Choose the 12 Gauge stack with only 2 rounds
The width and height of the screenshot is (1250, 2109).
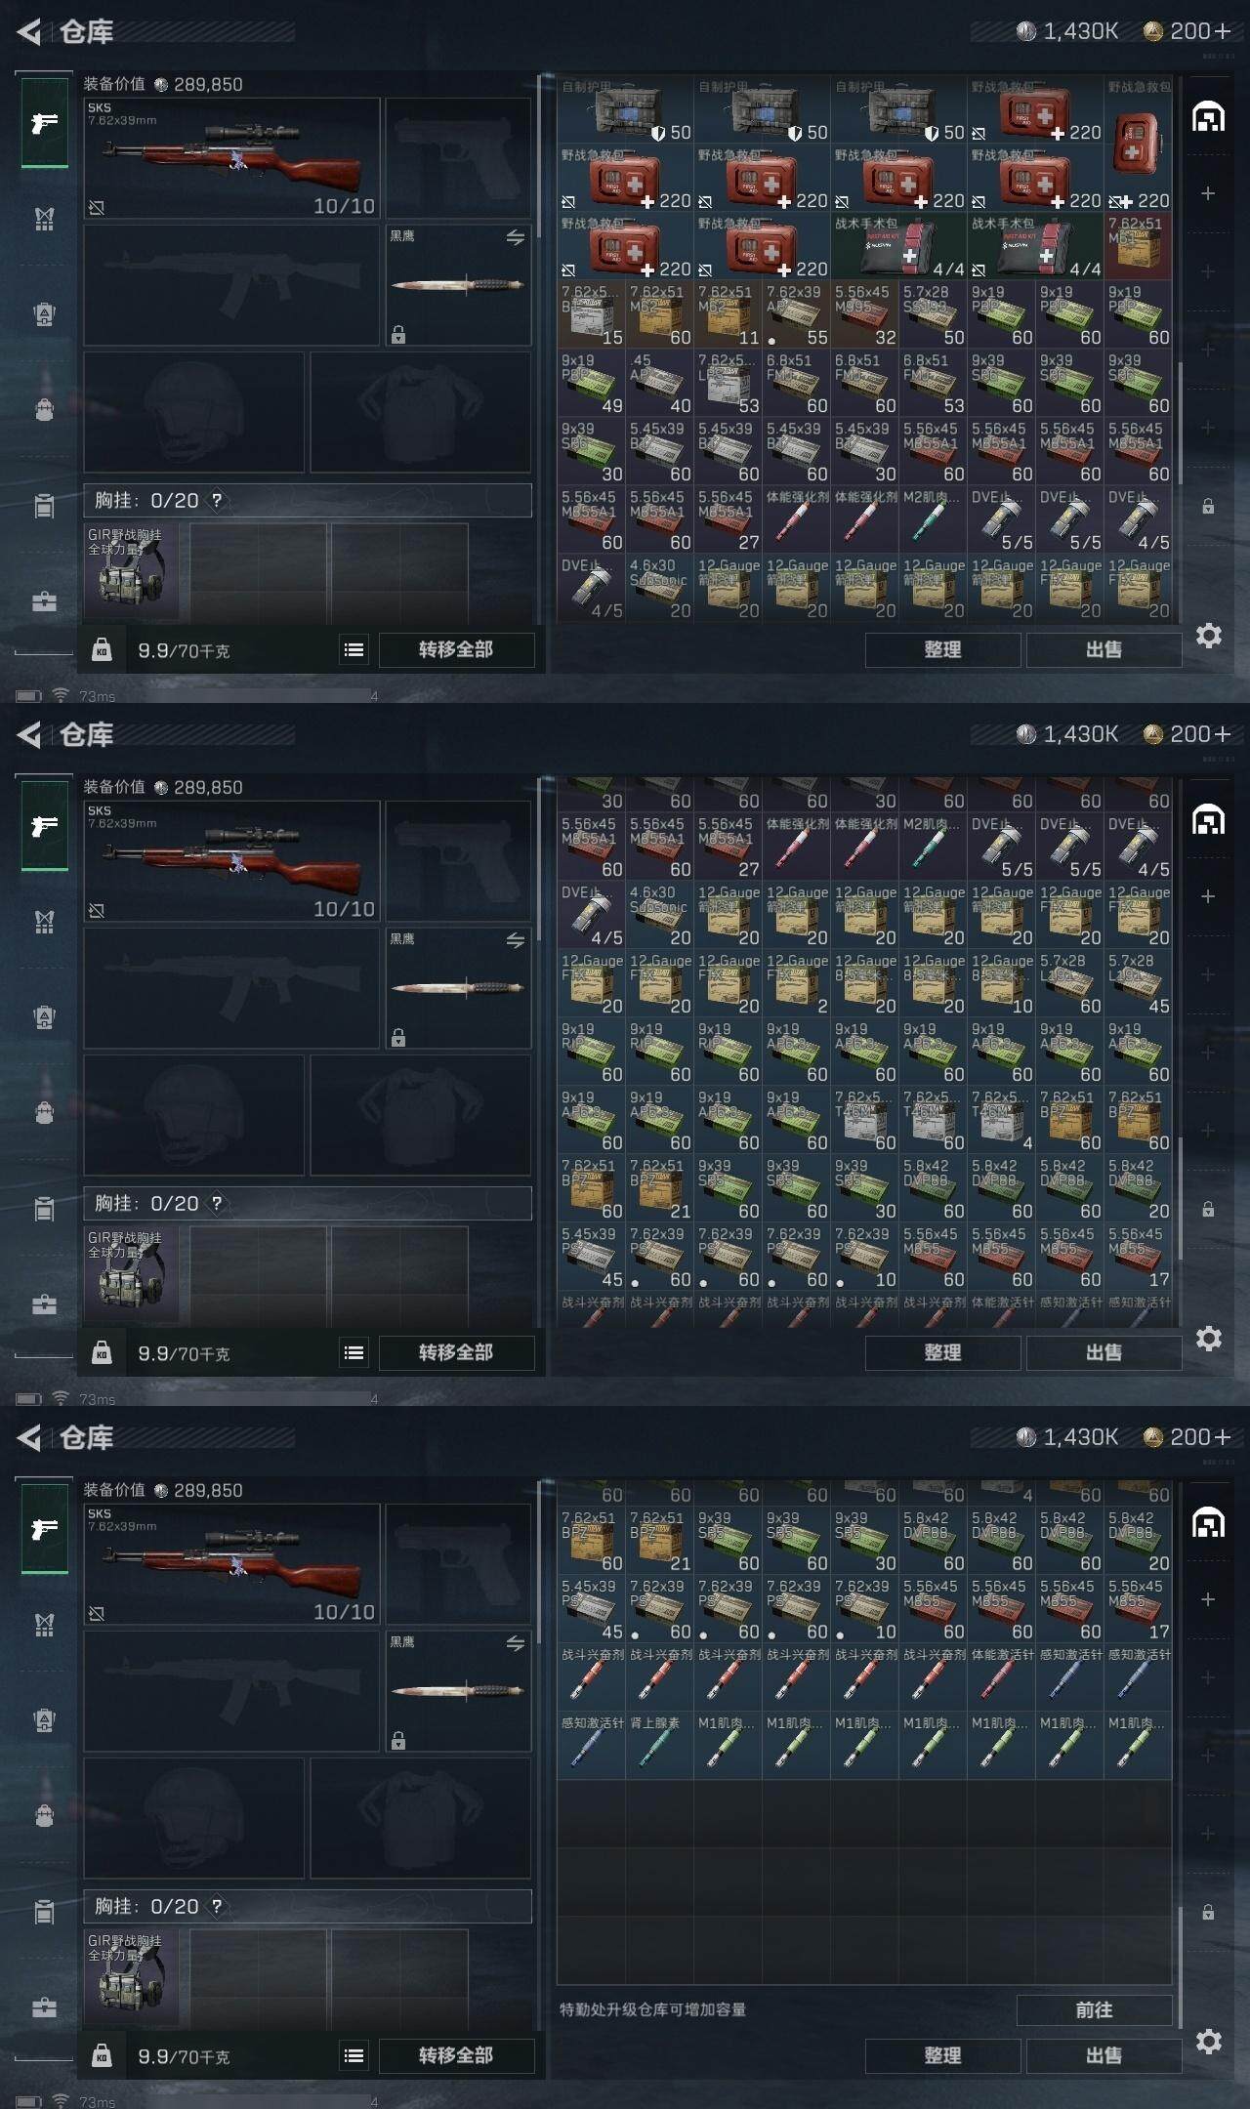796,983
